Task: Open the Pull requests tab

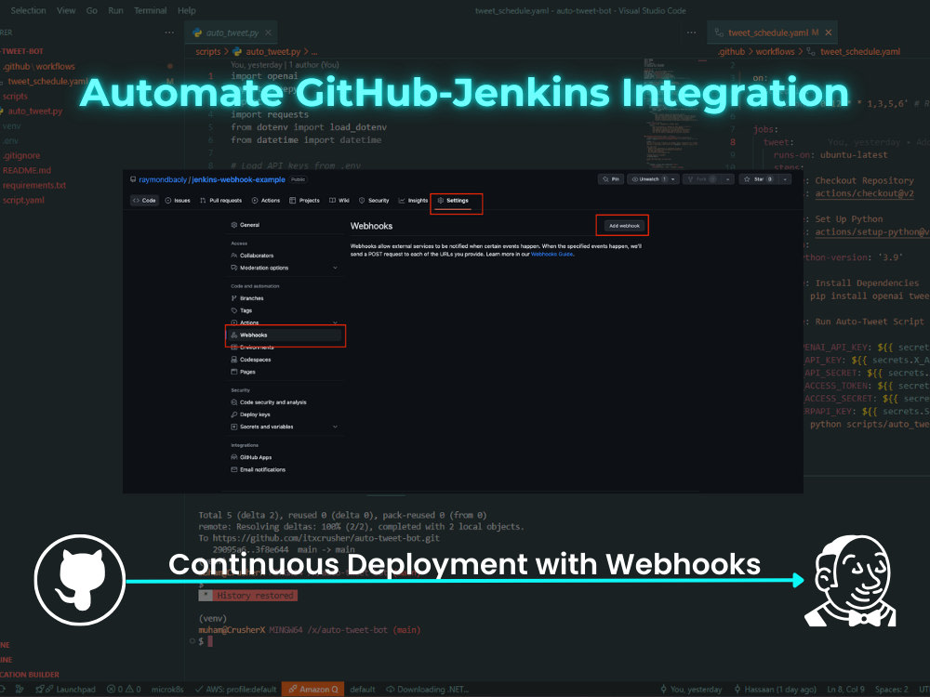Action: 220,201
